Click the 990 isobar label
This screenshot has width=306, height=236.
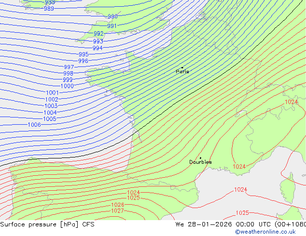[112, 16]
